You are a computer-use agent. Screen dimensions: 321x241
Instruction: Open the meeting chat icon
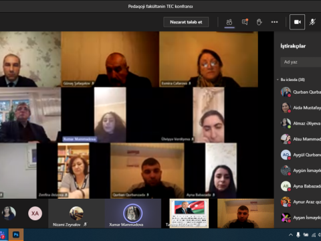[245, 22]
